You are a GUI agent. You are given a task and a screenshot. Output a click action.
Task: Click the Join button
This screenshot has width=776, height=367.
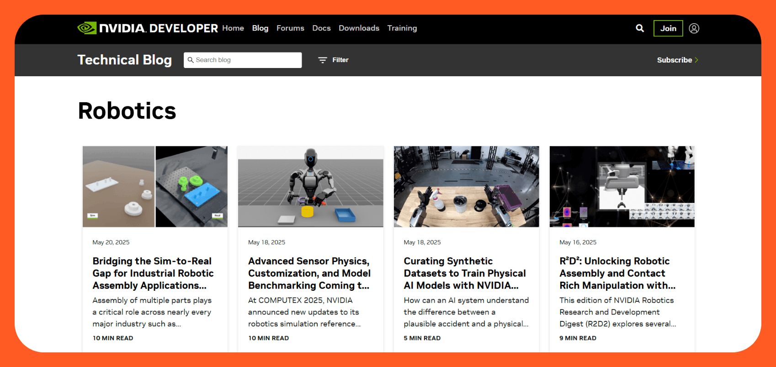pos(668,28)
